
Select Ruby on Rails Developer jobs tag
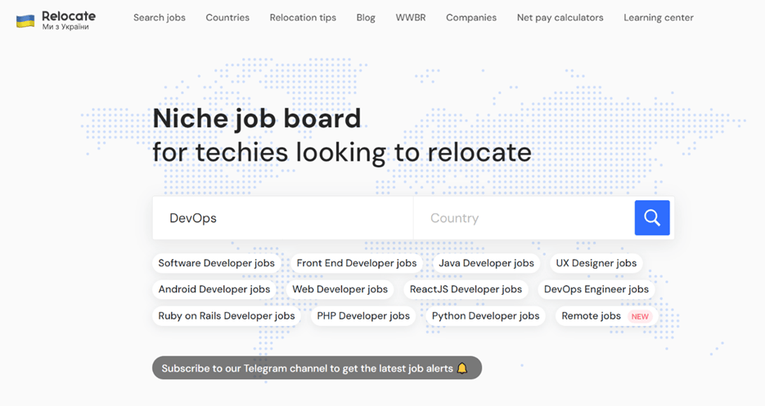(227, 316)
